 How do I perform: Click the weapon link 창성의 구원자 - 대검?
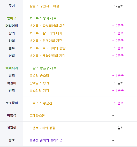(x=44, y=6)
